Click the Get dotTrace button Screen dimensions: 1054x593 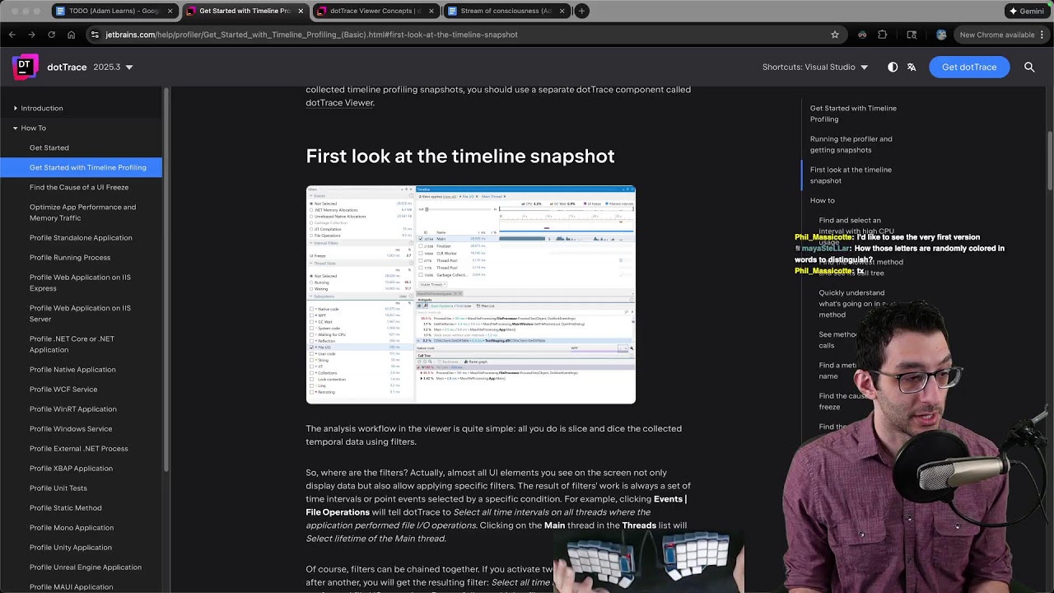pos(969,67)
